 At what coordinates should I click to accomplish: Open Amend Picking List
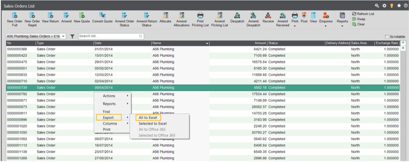tap(219, 20)
